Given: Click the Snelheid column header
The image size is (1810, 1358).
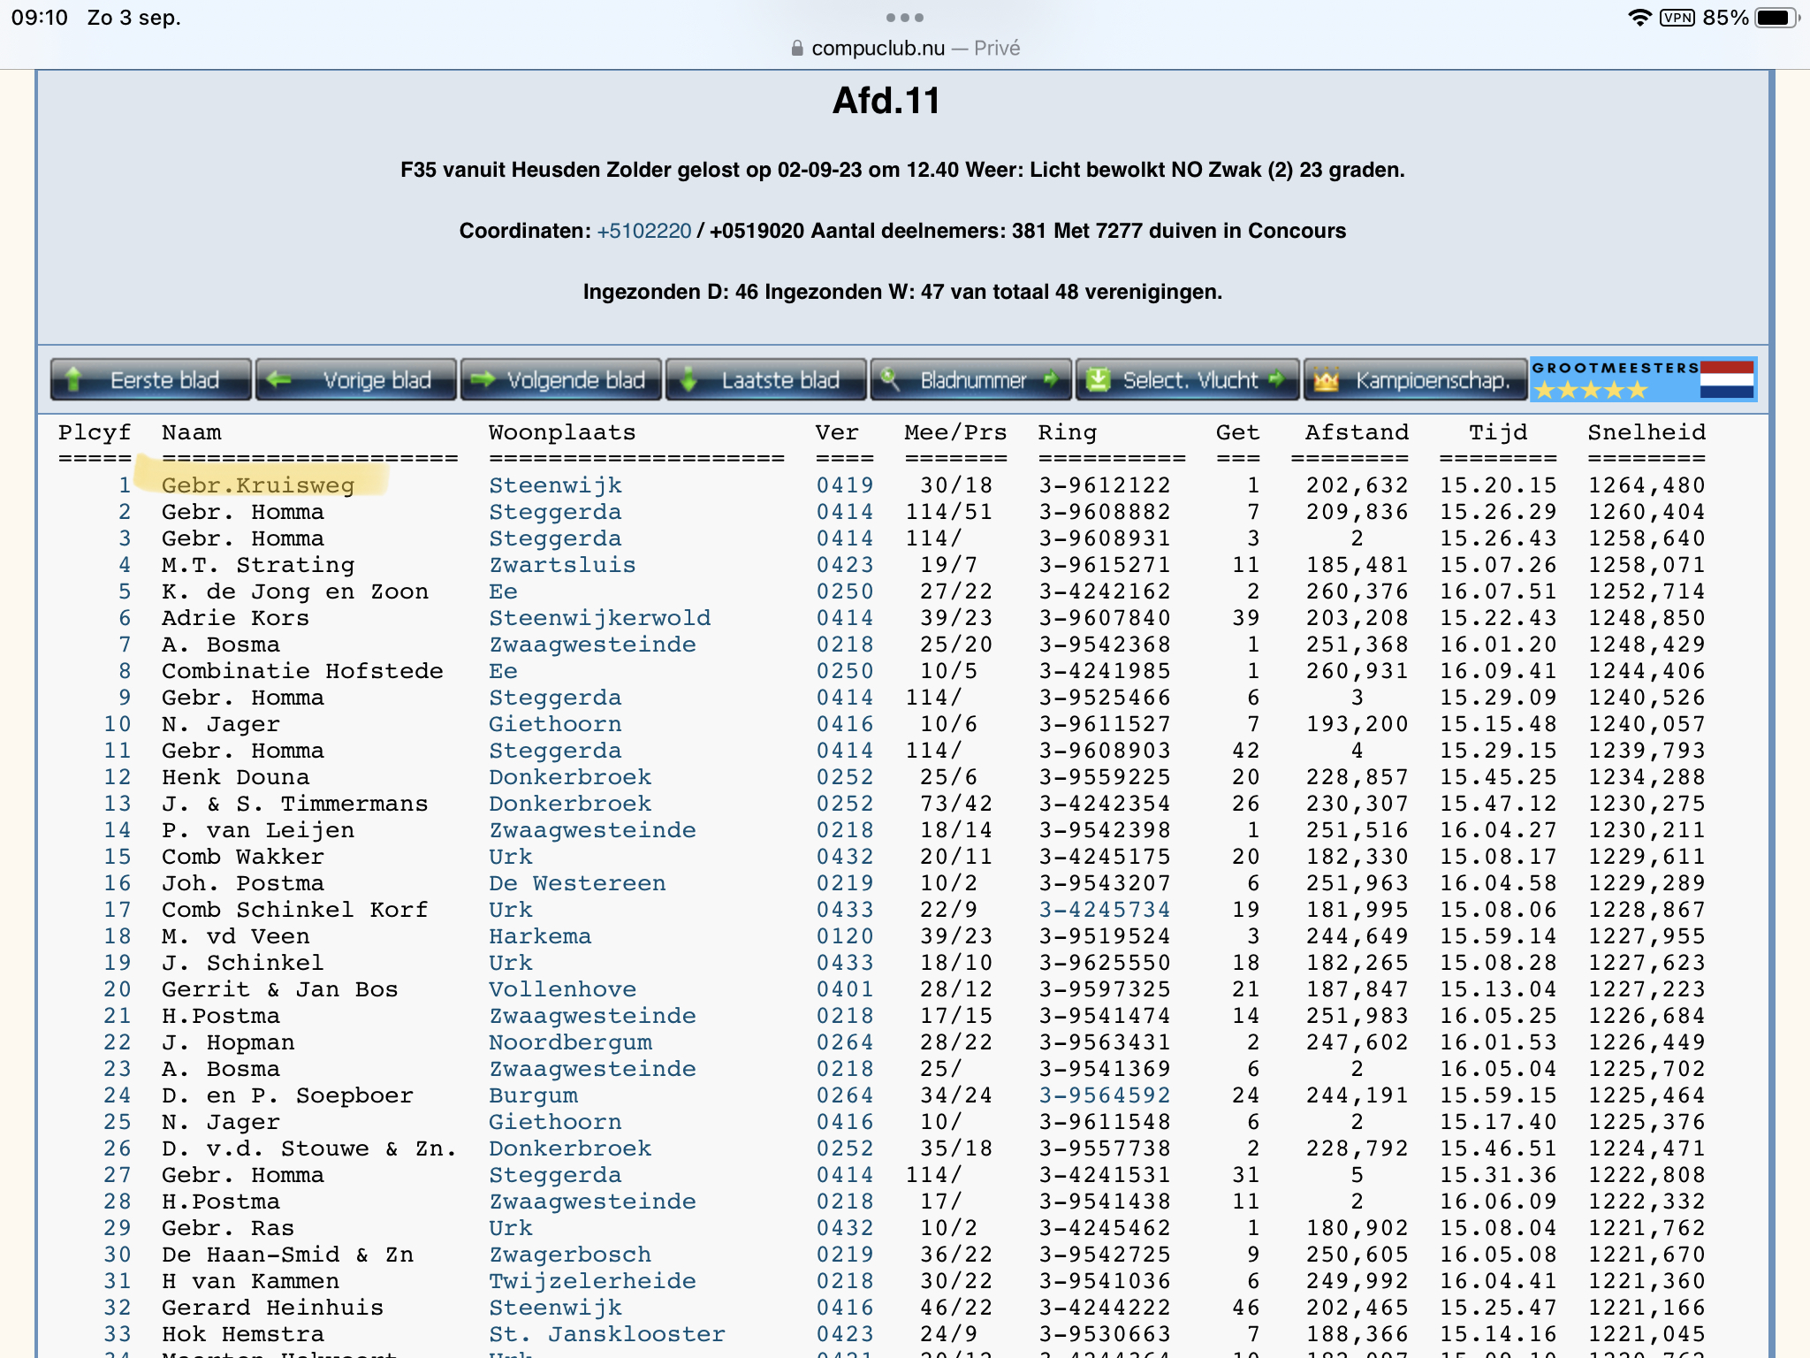Looking at the screenshot, I should pos(1646,432).
